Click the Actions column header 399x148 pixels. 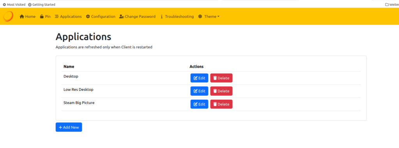click(196, 67)
